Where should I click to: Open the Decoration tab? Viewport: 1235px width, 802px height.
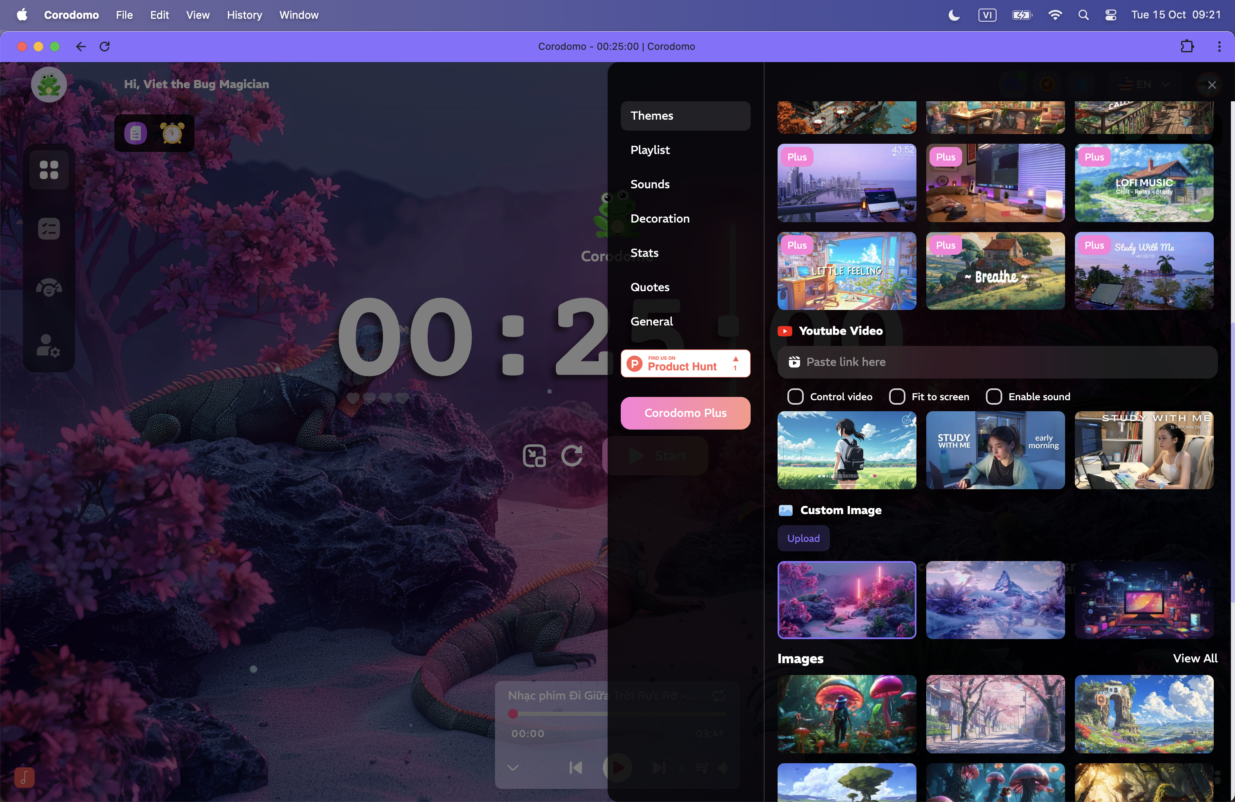(x=685, y=218)
